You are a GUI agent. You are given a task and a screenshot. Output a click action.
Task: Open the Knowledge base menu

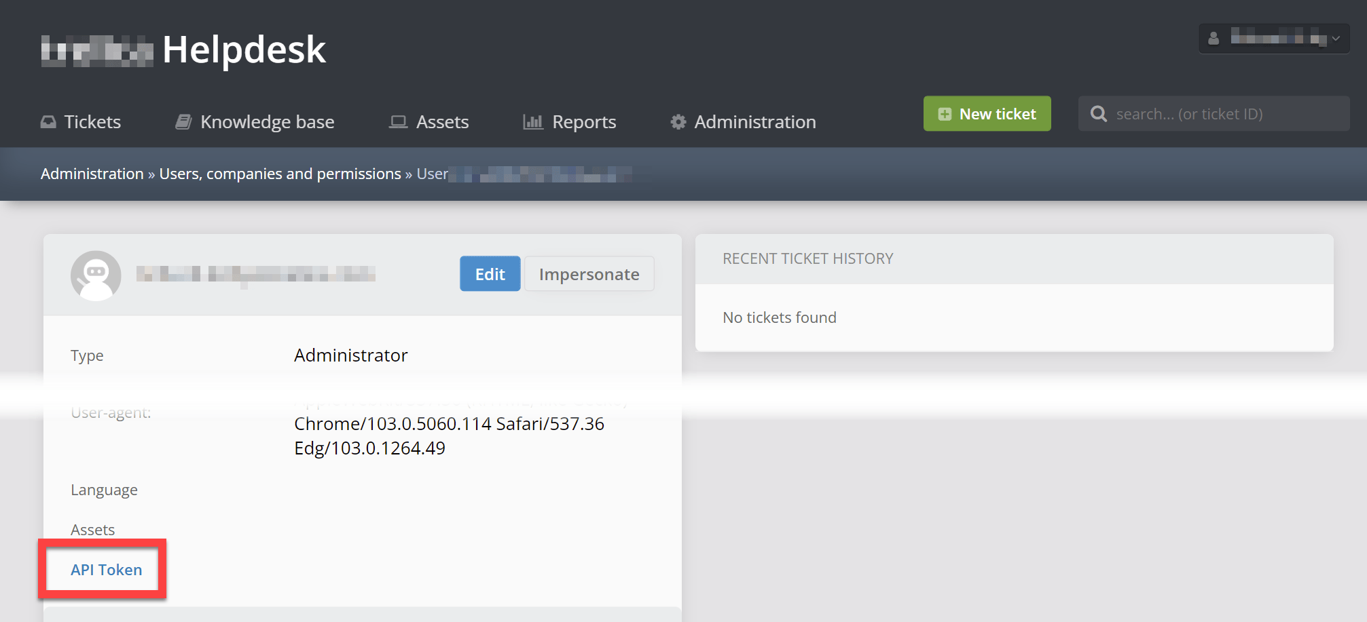[x=255, y=122]
